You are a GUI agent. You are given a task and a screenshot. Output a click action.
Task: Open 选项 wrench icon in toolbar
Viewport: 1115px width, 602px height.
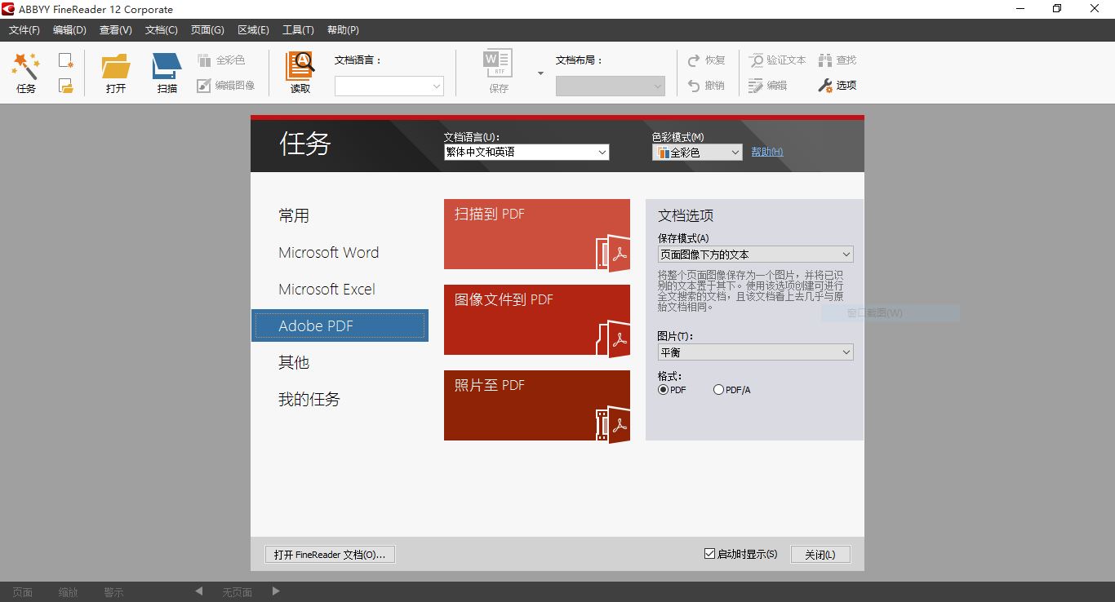click(825, 85)
